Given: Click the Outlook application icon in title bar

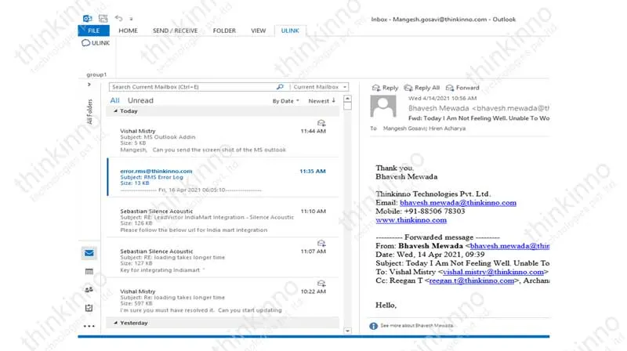Looking at the screenshot, I should click(x=87, y=18).
